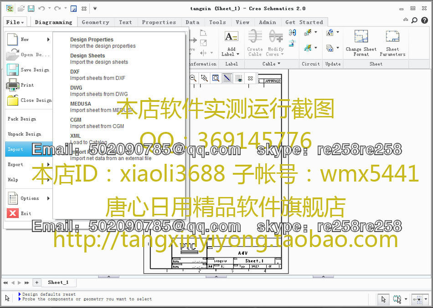Click the Help question mark icon

point(424,20)
